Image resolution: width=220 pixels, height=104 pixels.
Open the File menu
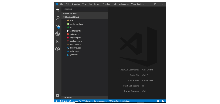click(62, 4)
